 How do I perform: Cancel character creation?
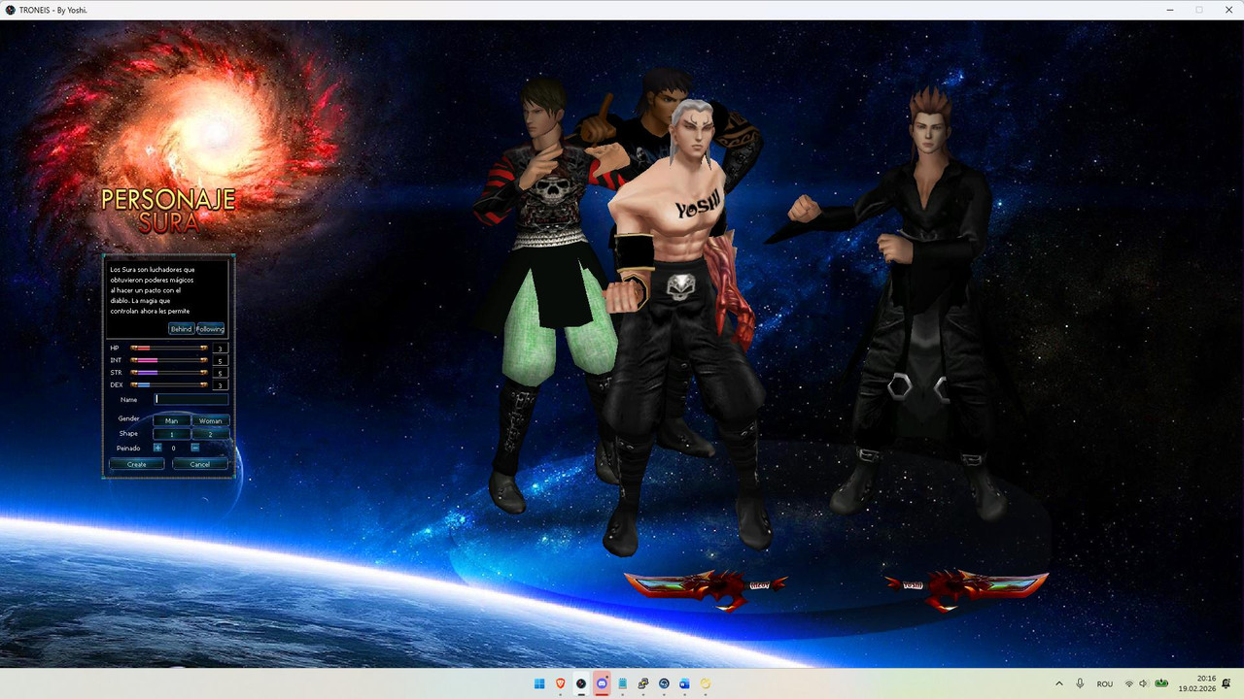[x=200, y=464]
